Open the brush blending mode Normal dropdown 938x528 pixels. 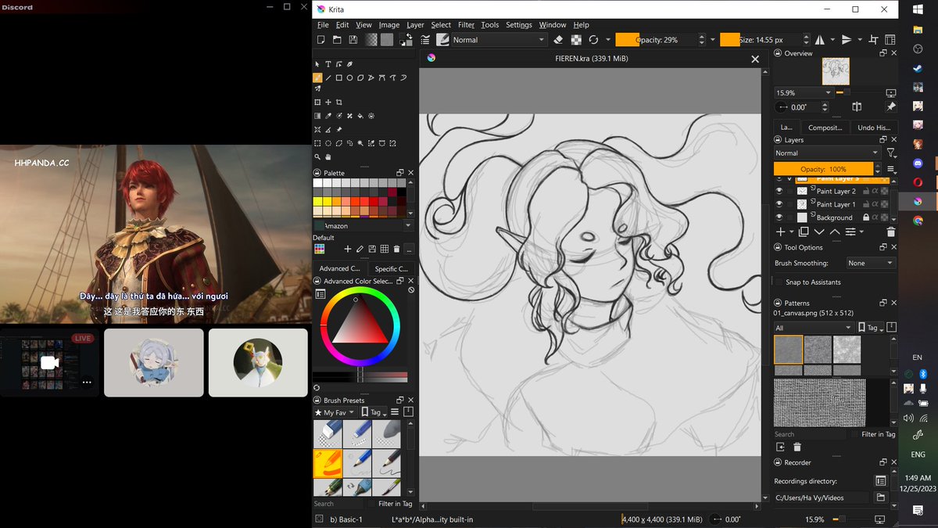coord(499,40)
